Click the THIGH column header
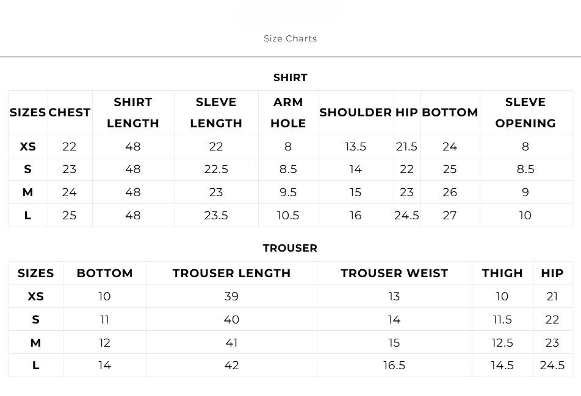 [502, 274]
